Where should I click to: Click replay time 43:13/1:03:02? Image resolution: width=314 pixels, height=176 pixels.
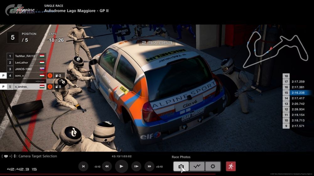tap(122, 156)
